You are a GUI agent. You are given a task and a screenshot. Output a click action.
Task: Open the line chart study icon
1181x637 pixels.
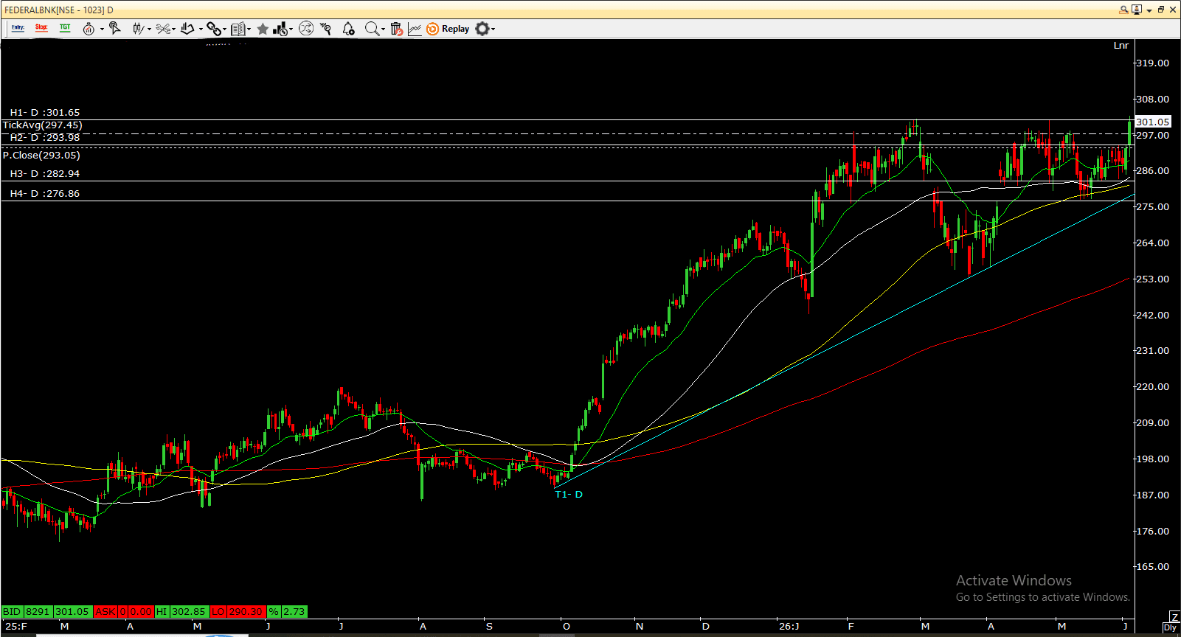pos(415,29)
